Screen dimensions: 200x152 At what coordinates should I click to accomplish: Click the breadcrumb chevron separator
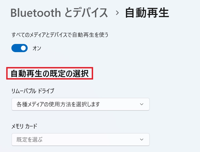tap(117, 13)
